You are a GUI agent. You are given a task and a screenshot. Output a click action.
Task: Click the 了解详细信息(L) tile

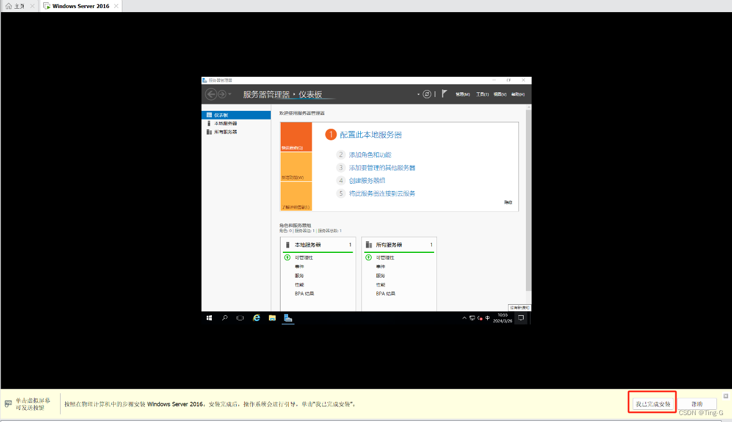point(296,196)
